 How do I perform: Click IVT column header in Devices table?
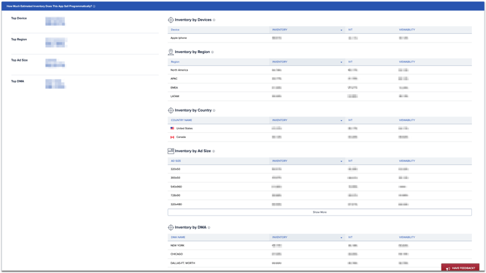tap(350, 30)
